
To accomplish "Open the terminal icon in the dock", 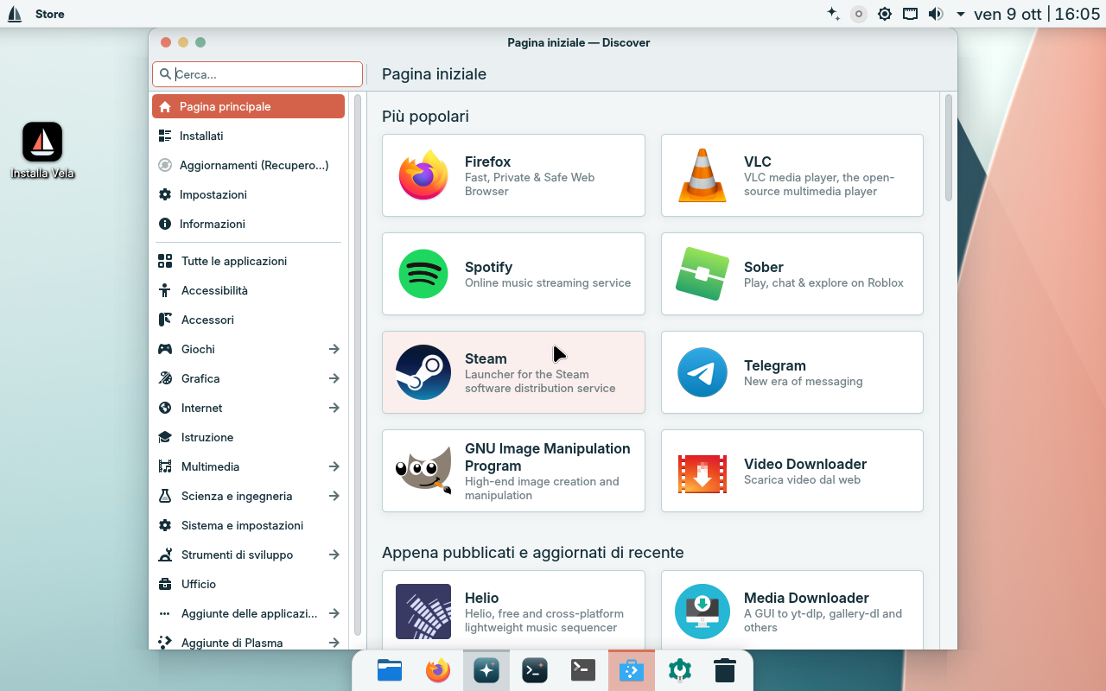I will click(x=583, y=670).
